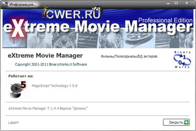
Task: Click the Label4 text
Action: pyautogui.click(x=13, y=123)
